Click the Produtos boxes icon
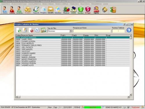Viewport: 145px width, 109px height. coord(28,10)
